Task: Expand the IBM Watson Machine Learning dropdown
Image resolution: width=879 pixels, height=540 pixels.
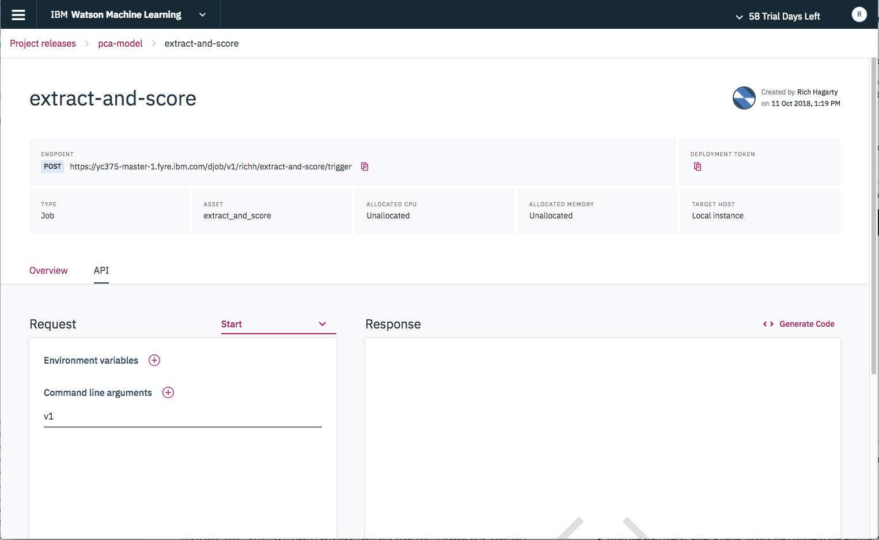Action: click(202, 15)
